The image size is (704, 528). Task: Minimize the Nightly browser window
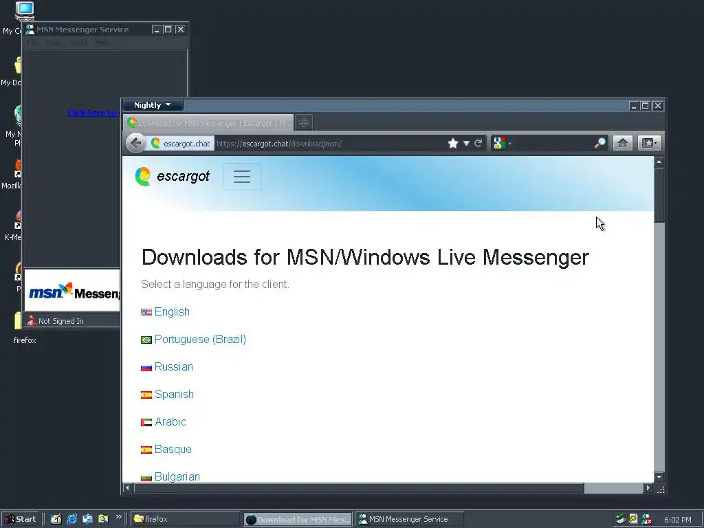(633, 105)
